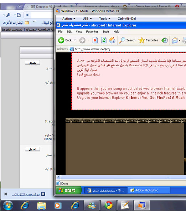The image size is (186, 214).
Task: Click the XP Start button
Action: pos(68,190)
